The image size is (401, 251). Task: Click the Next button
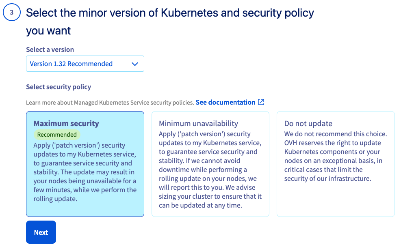pos(41,232)
